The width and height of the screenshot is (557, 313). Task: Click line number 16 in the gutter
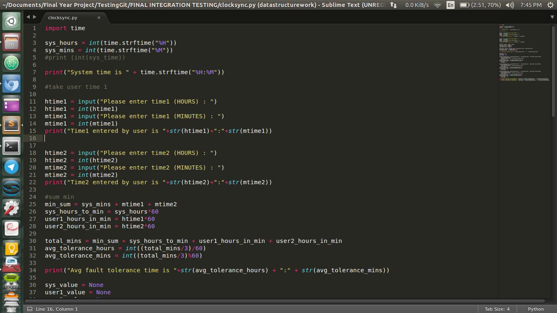[33, 138]
